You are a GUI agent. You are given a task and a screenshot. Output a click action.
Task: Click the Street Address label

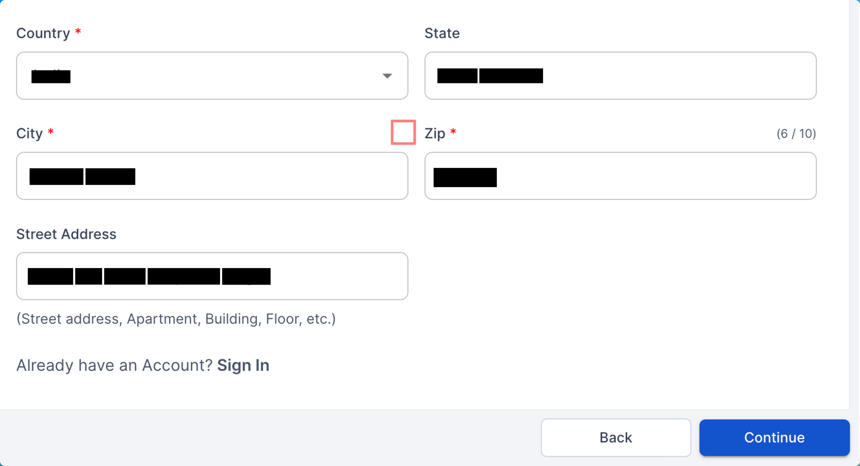pos(66,234)
